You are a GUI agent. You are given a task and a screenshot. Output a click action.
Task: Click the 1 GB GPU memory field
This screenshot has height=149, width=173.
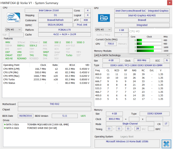tap(121, 30)
